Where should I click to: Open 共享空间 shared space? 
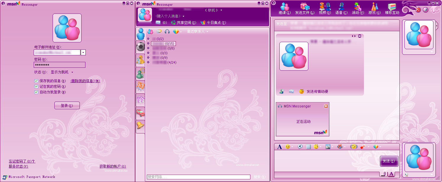coord(184,23)
